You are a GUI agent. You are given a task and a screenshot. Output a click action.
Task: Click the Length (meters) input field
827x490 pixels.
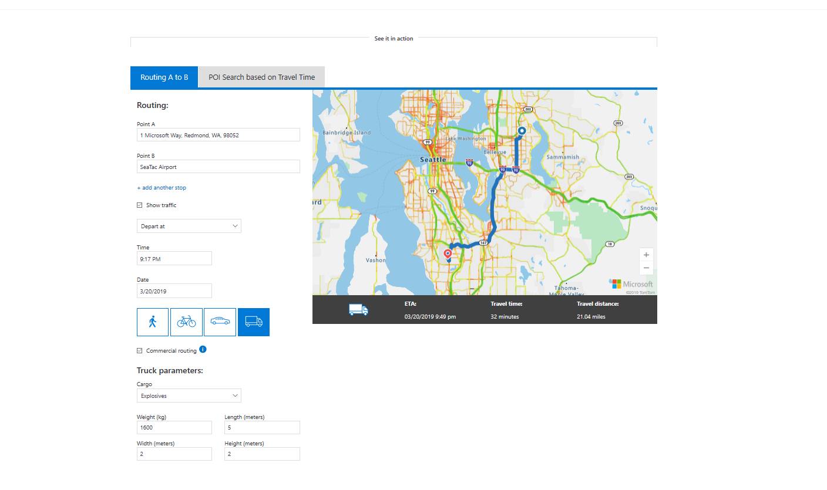[262, 427]
